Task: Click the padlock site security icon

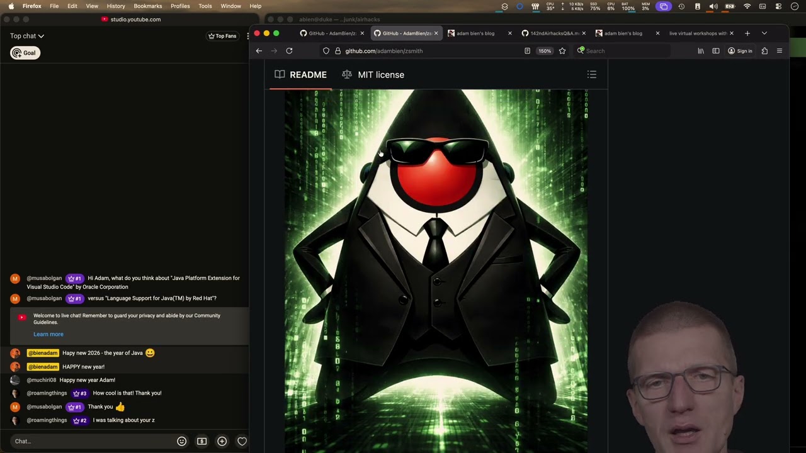Action: point(338,51)
